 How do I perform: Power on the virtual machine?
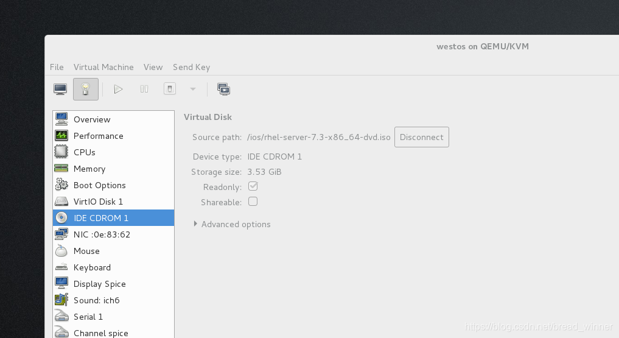click(x=118, y=90)
